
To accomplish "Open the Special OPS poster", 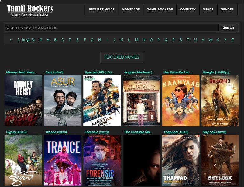I will pos(102,100).
